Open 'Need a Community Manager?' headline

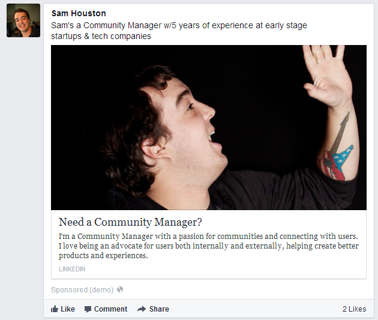(x=130, y=222)
